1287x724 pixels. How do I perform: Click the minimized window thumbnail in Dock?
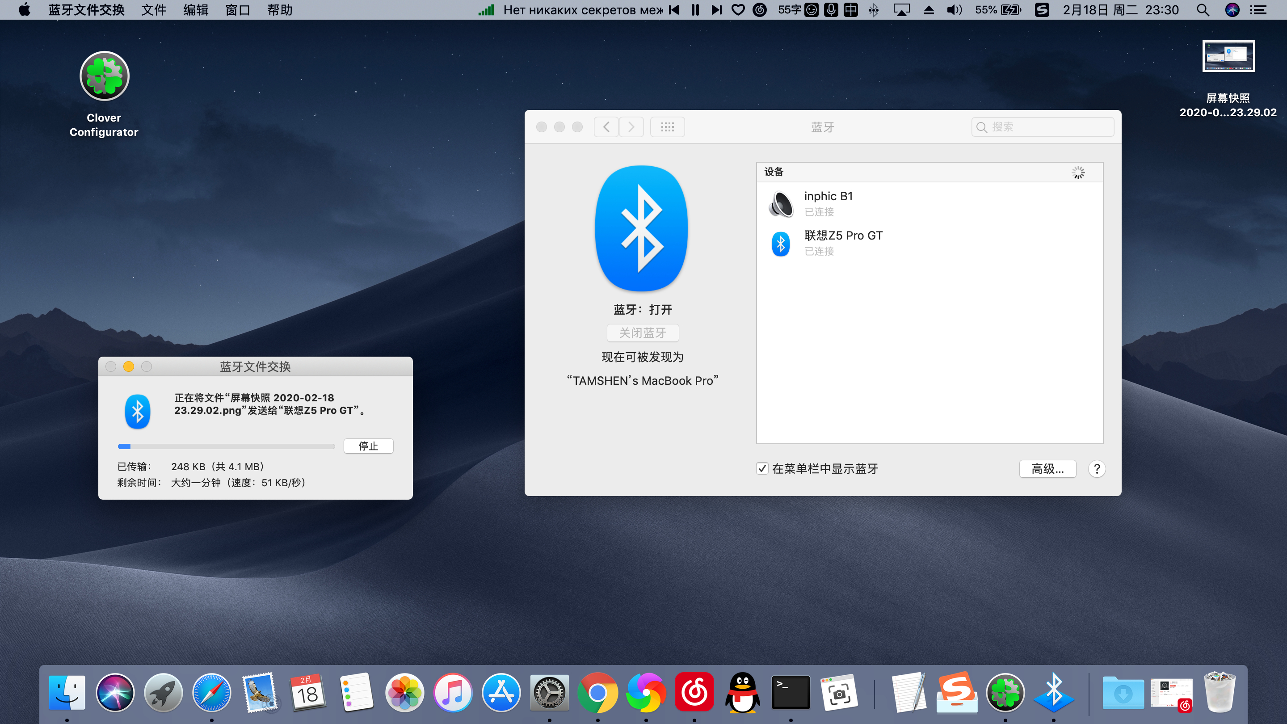coord(1172,694)
